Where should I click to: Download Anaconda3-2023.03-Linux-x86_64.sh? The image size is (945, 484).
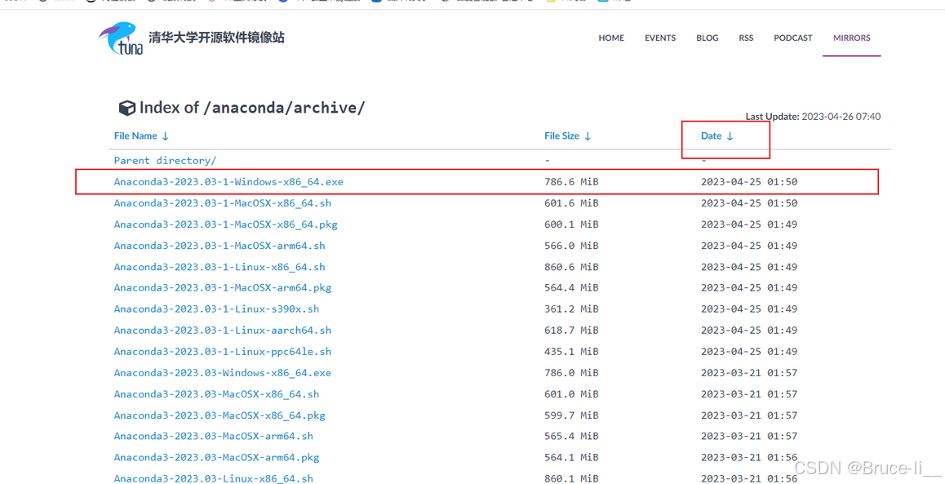[213, 478]
